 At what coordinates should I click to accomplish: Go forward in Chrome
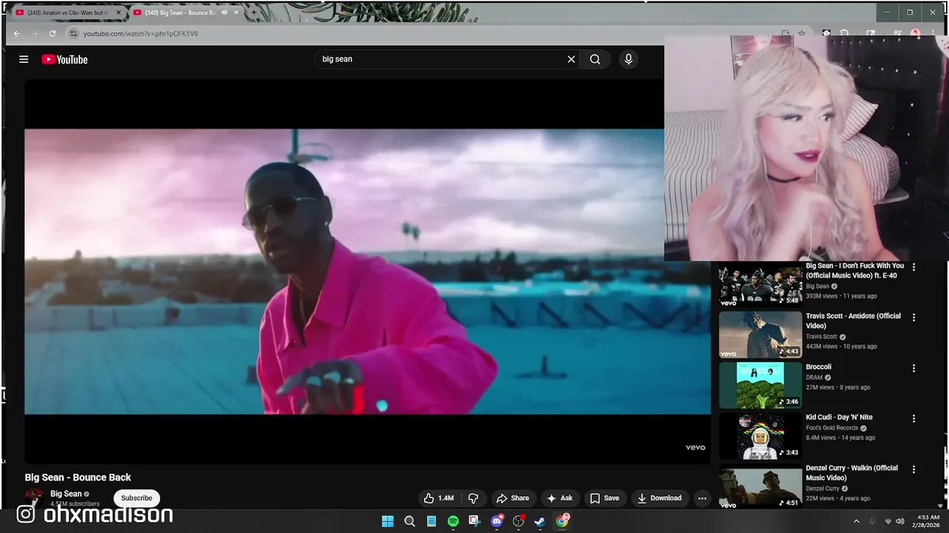34,33
